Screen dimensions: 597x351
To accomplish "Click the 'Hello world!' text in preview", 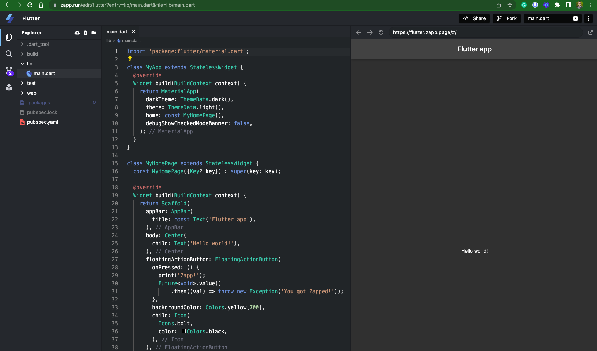I will [475, 251].
